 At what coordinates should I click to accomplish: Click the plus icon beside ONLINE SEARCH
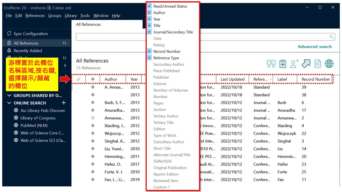[64, 103]
